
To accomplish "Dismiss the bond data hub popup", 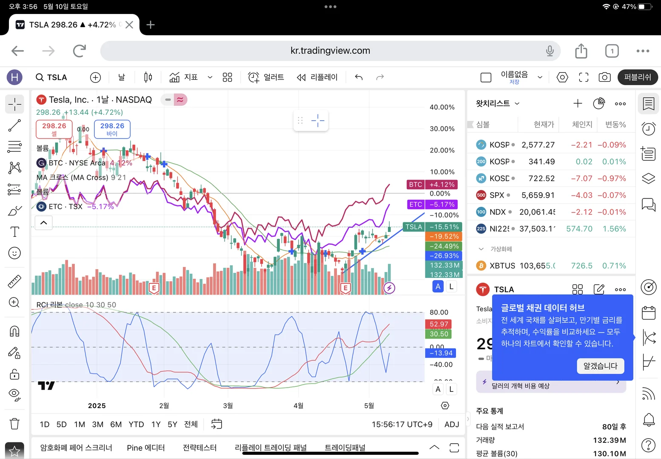I will pyautogui.click(x=600, y=366).
